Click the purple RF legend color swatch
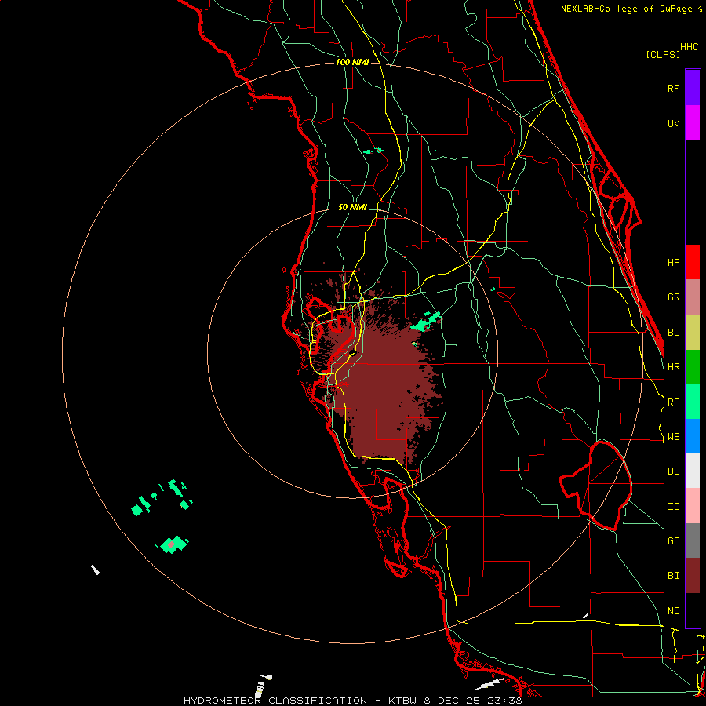 [x=693, y=87]
